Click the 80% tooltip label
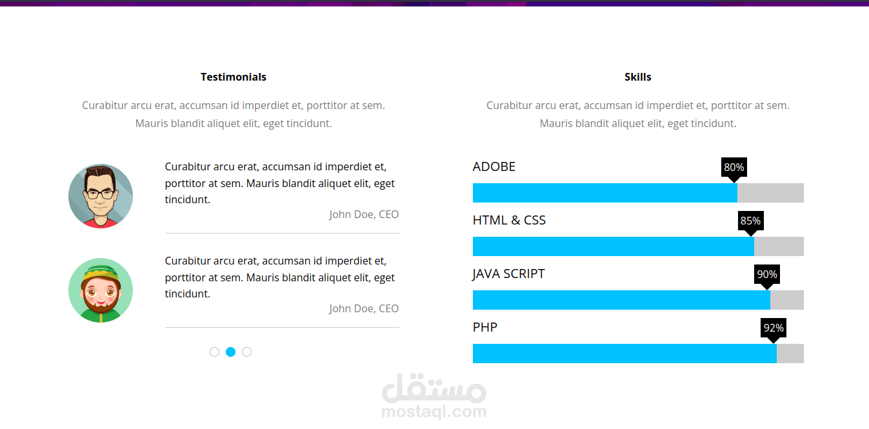The width and height of the screenshot is (869, 429). [x=734, y=168]
